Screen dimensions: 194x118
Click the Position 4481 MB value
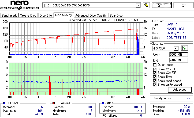[x=184, y=111]
